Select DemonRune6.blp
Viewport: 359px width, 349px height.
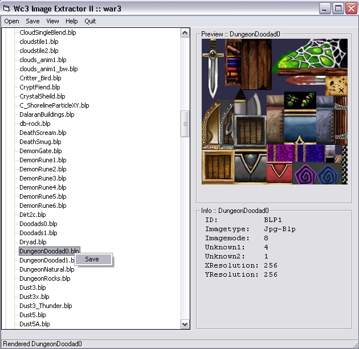point(43,206)
